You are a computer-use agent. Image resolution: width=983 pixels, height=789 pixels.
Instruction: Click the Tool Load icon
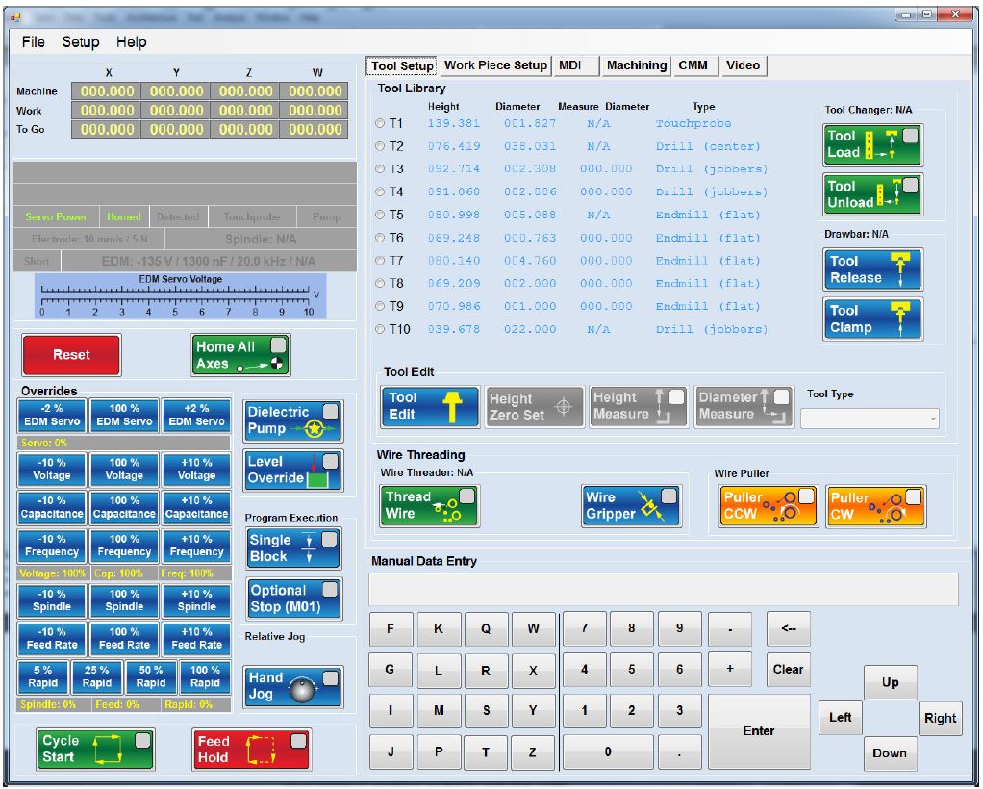872,145
